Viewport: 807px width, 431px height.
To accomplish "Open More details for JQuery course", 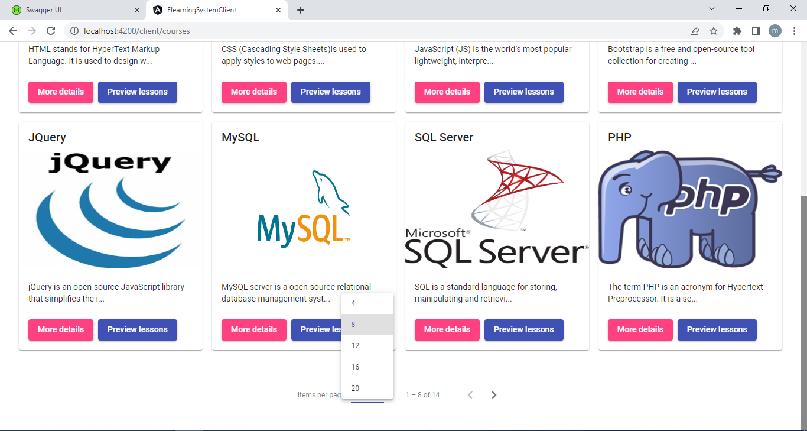I will tap(61, 330).
